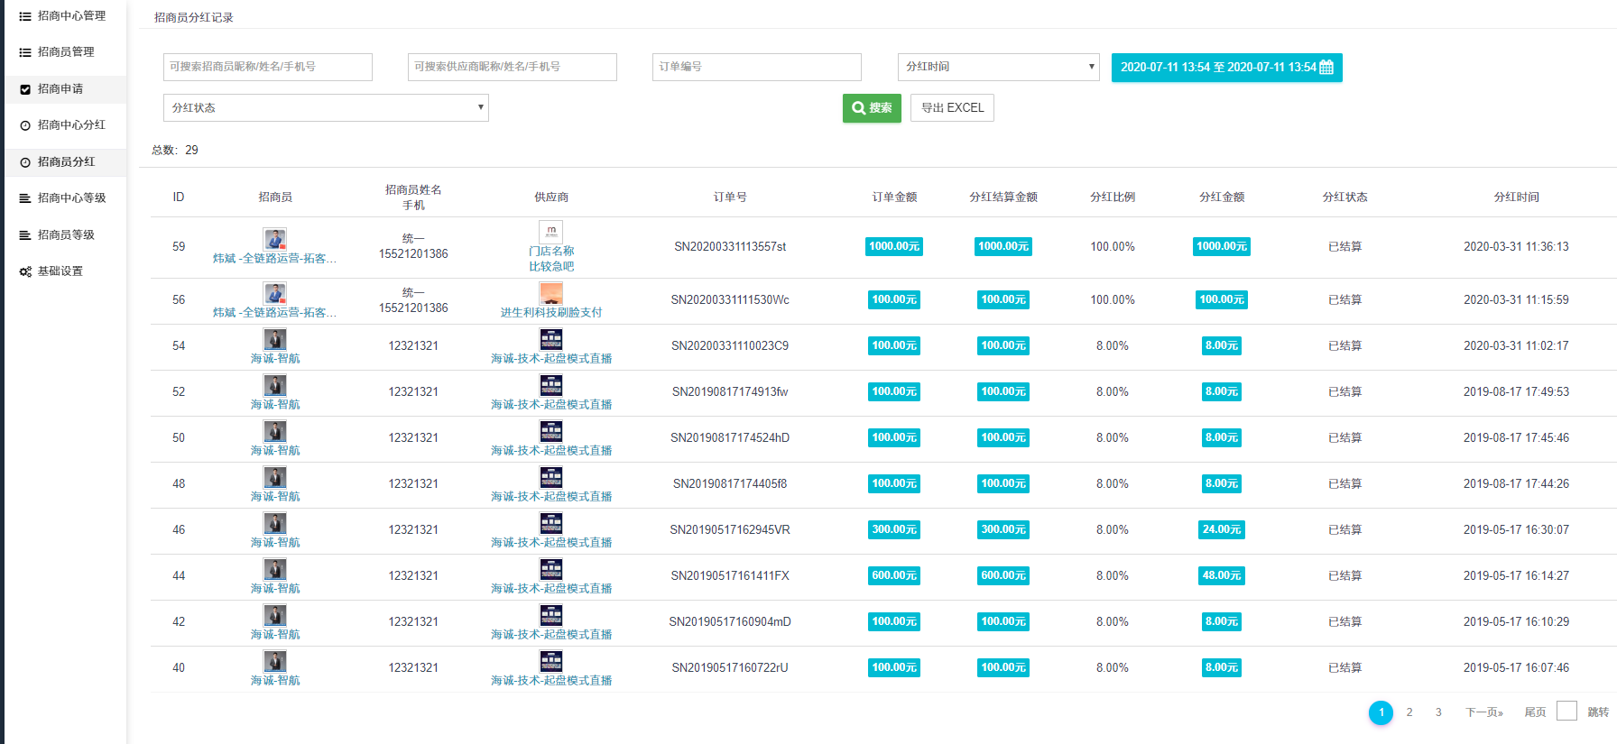
Task: Go to page 2 in pagination
Action: tap(1409, 712)
